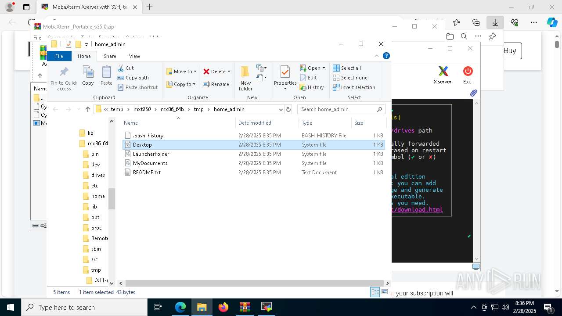This screenshot has height=316, width=562.
Task: Click the New folder icon
Action: (245, 72)
